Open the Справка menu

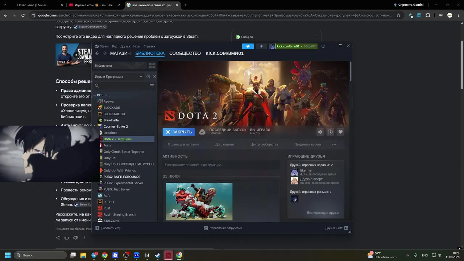pyautogui.click(x=149, y=46)
